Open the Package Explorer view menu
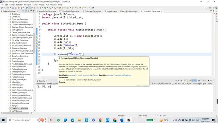Screen dimensions: 218x123 (x=29, y=11)
